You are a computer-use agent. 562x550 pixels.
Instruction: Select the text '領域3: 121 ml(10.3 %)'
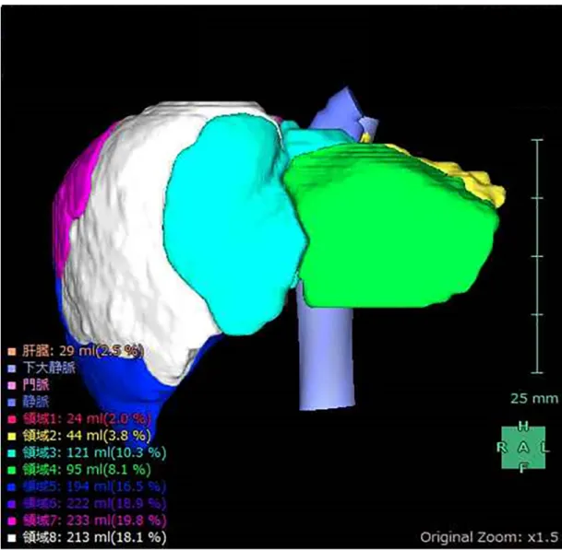[x=94, y=452]
